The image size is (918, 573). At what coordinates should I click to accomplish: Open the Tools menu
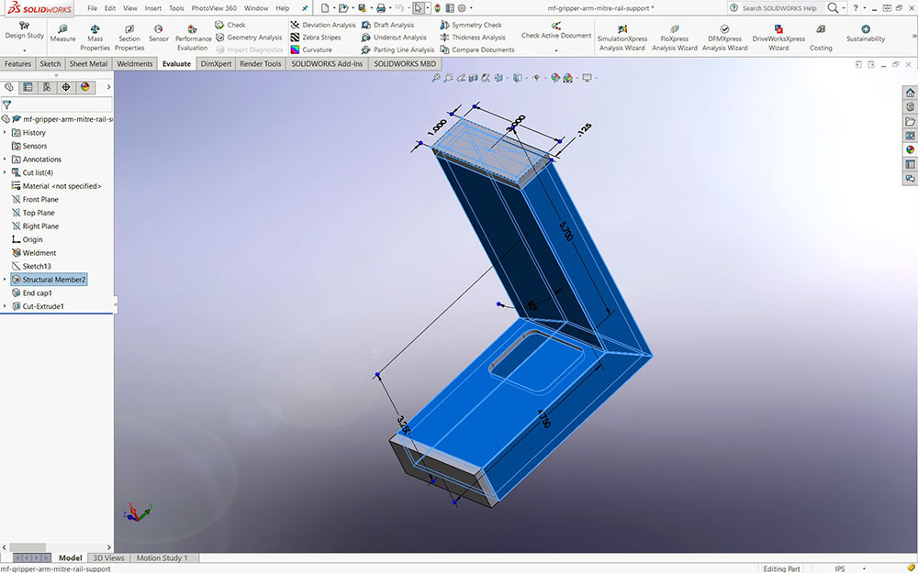(x=176, y=8)
